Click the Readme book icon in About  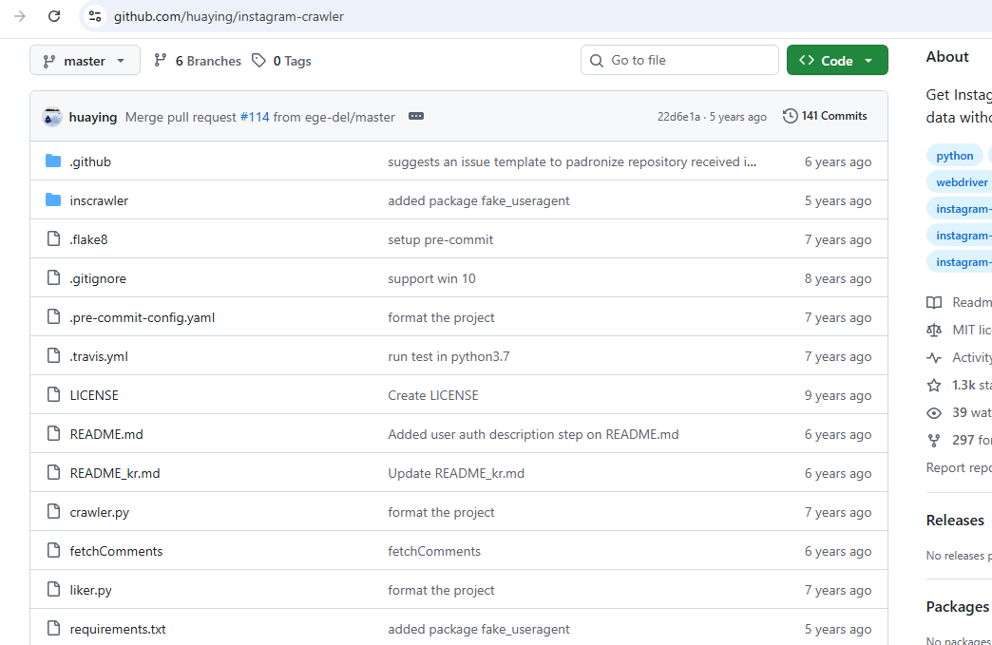(x=934, y=302)
